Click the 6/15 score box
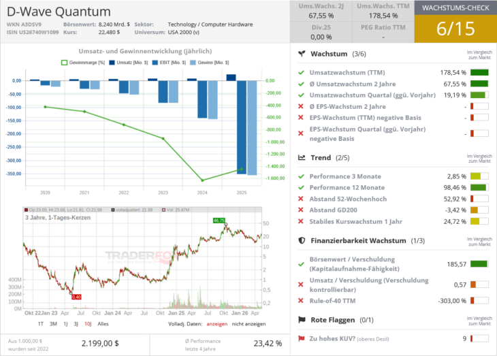Screen dimensions: 497x356 [x=455, y=29]
